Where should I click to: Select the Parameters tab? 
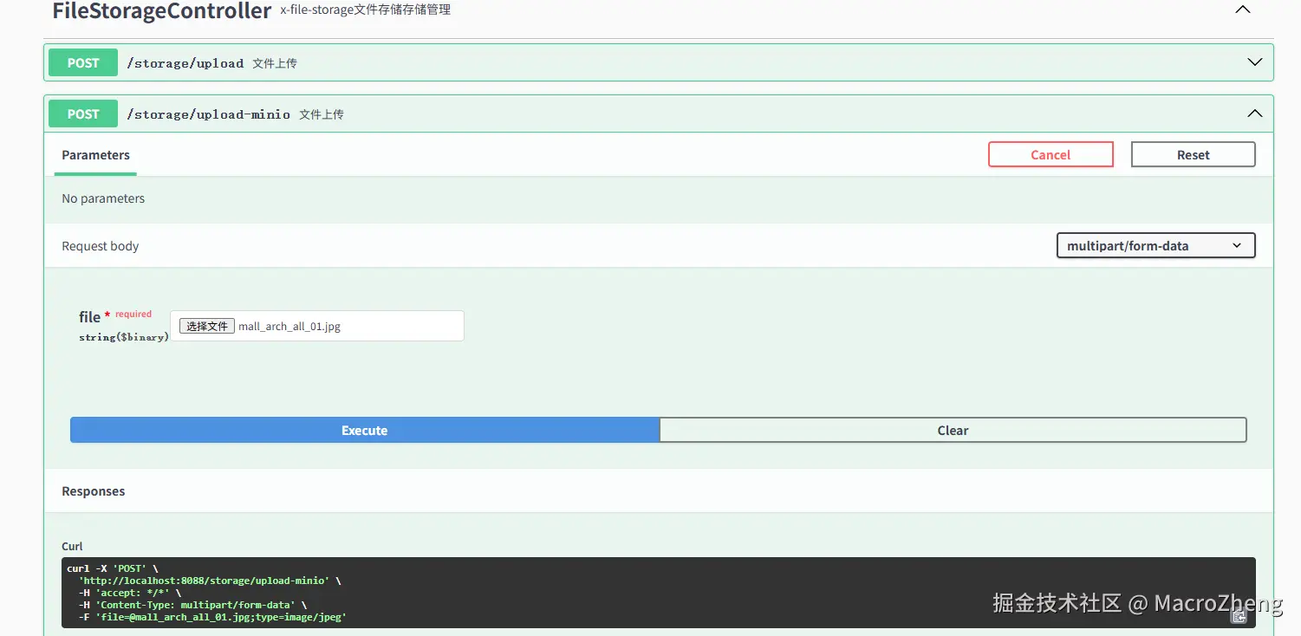tap(95, 155)
